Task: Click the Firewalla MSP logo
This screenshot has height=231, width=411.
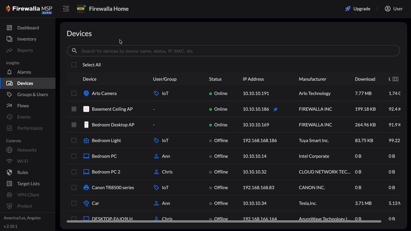Action: (x=29, y=9)
